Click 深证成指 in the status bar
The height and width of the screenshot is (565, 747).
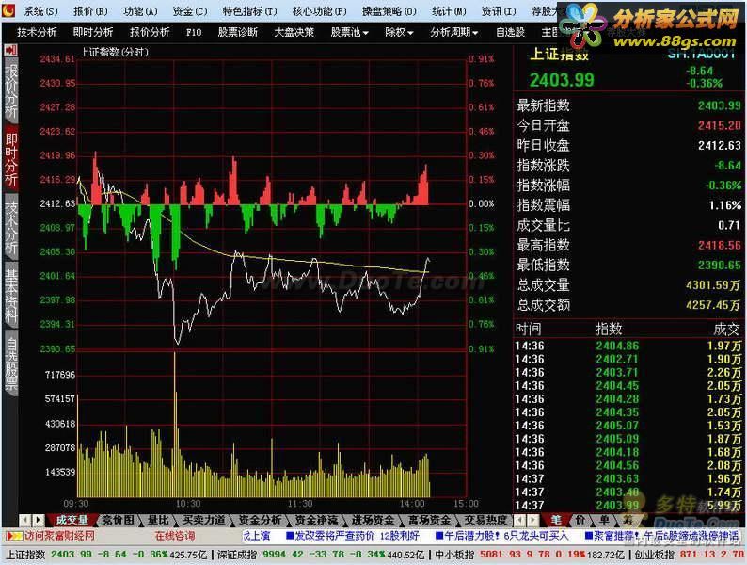point(237,555)
